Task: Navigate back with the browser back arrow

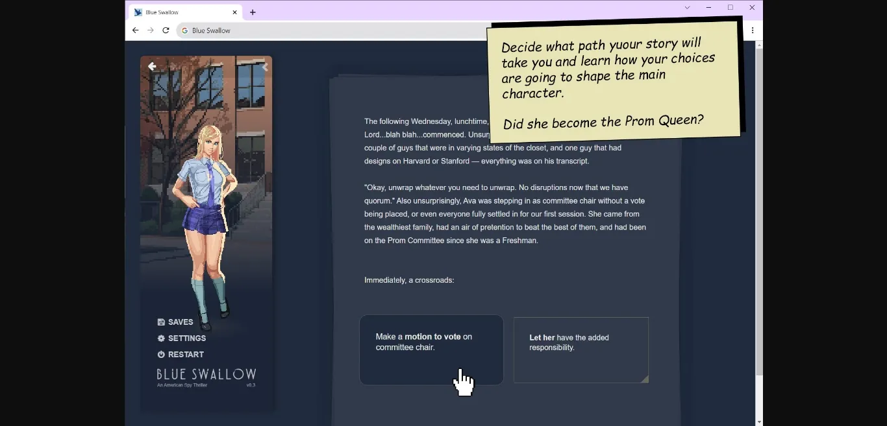Action: 135,30
